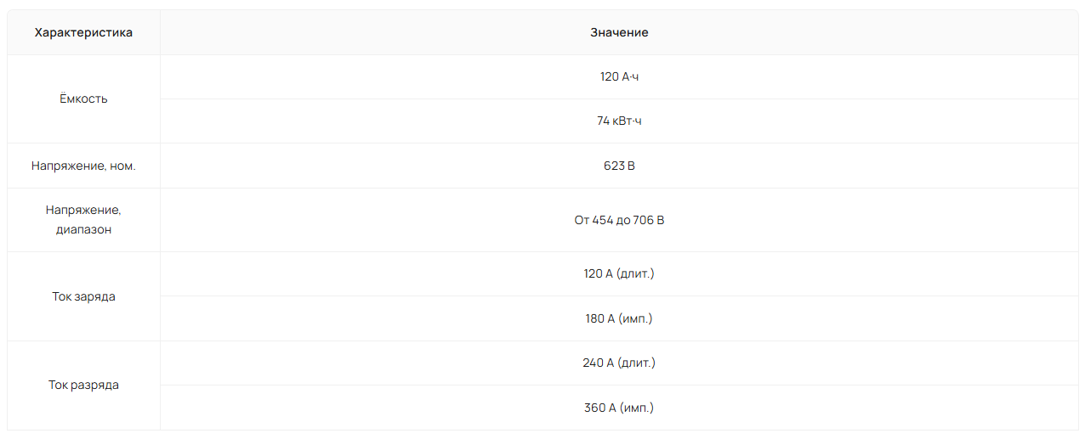Click the 74 кВт·ч capacity value
The height and width of the screenshot is (439, 1085).
[619, 121]
